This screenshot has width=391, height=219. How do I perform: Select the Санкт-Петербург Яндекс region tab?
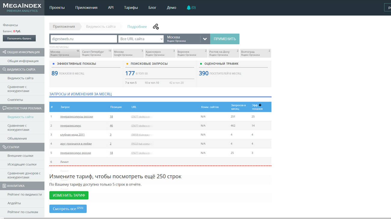(97, 53)
